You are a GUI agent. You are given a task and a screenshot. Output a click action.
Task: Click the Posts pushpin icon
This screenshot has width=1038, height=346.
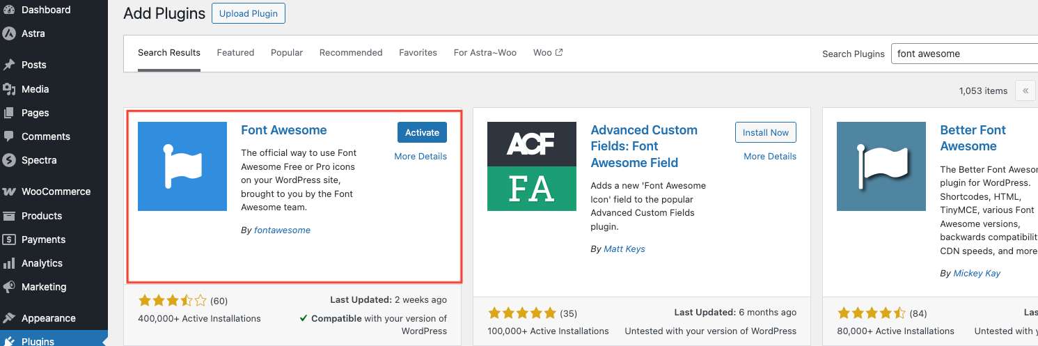click(9, 65)
